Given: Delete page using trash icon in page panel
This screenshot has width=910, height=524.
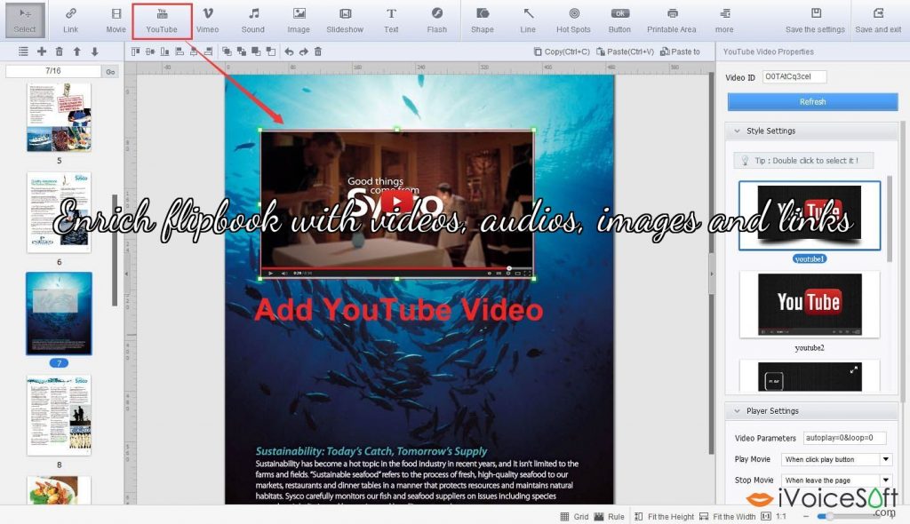Looking at the screenshot, I should pyautogui.click(x=60, y=52).
